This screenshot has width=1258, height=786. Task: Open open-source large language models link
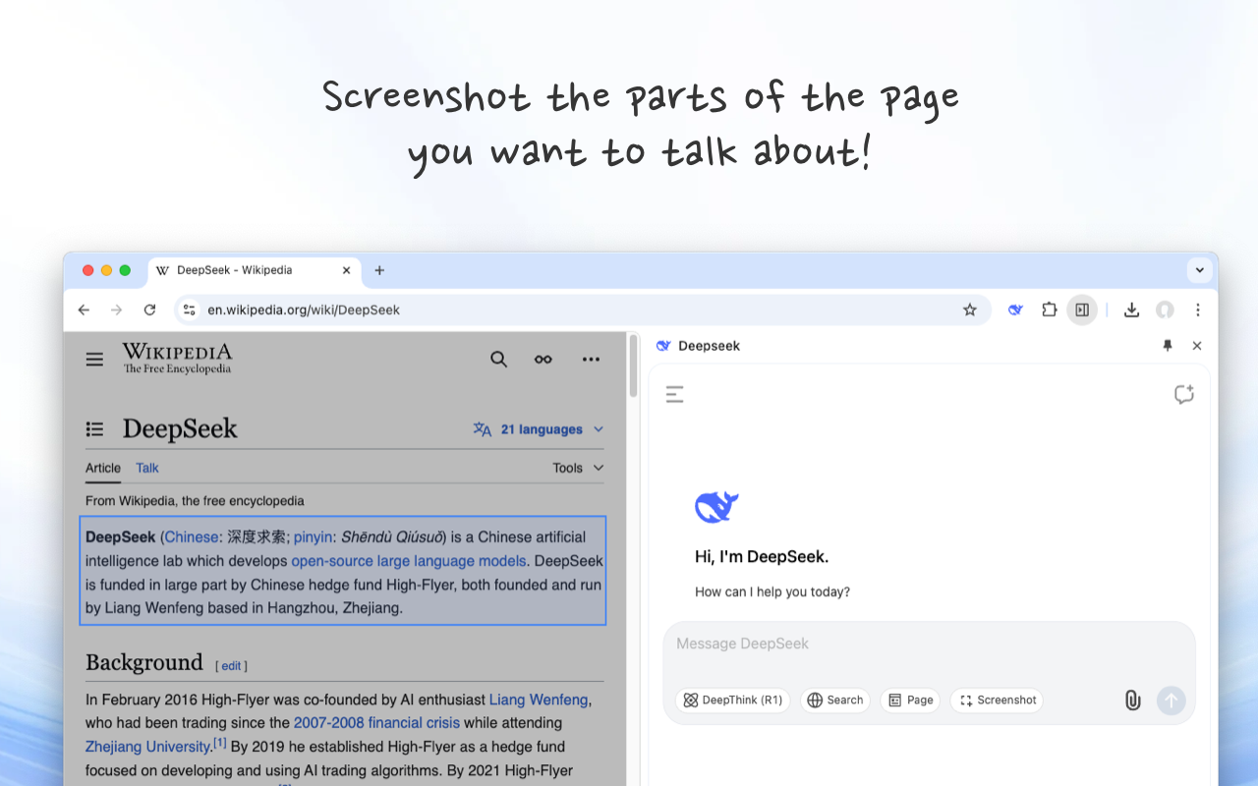[409, 561]
